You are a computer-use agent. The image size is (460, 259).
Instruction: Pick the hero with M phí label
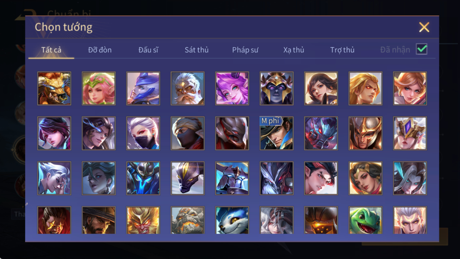pyautogui.click(x=276, y=133)
